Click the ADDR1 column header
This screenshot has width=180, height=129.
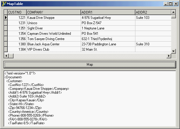[x=108, y=12]
